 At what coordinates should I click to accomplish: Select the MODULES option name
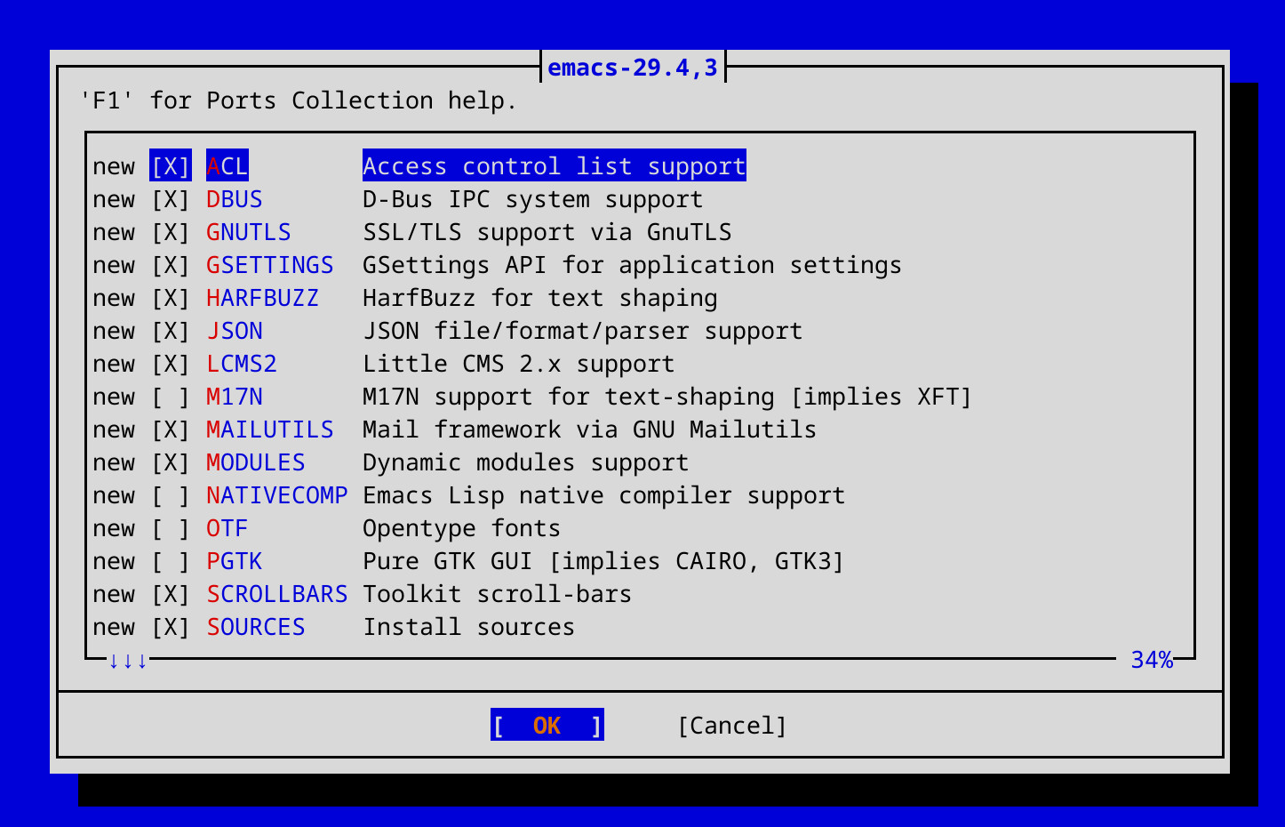click(x=256, y=462)
